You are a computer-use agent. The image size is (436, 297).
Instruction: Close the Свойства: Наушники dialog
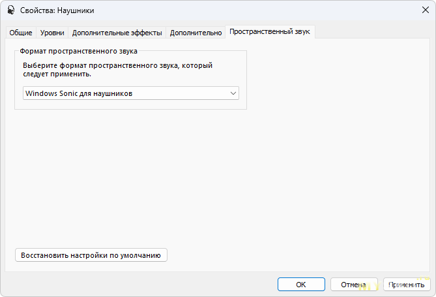(426, 10)
